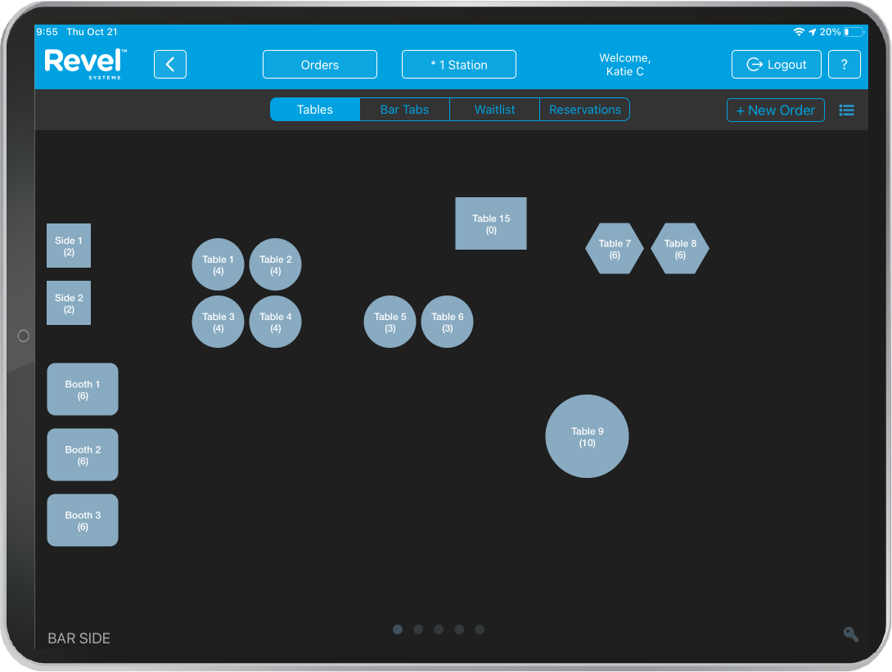Go to the second floor-plan page dot

tap(418, 629)
